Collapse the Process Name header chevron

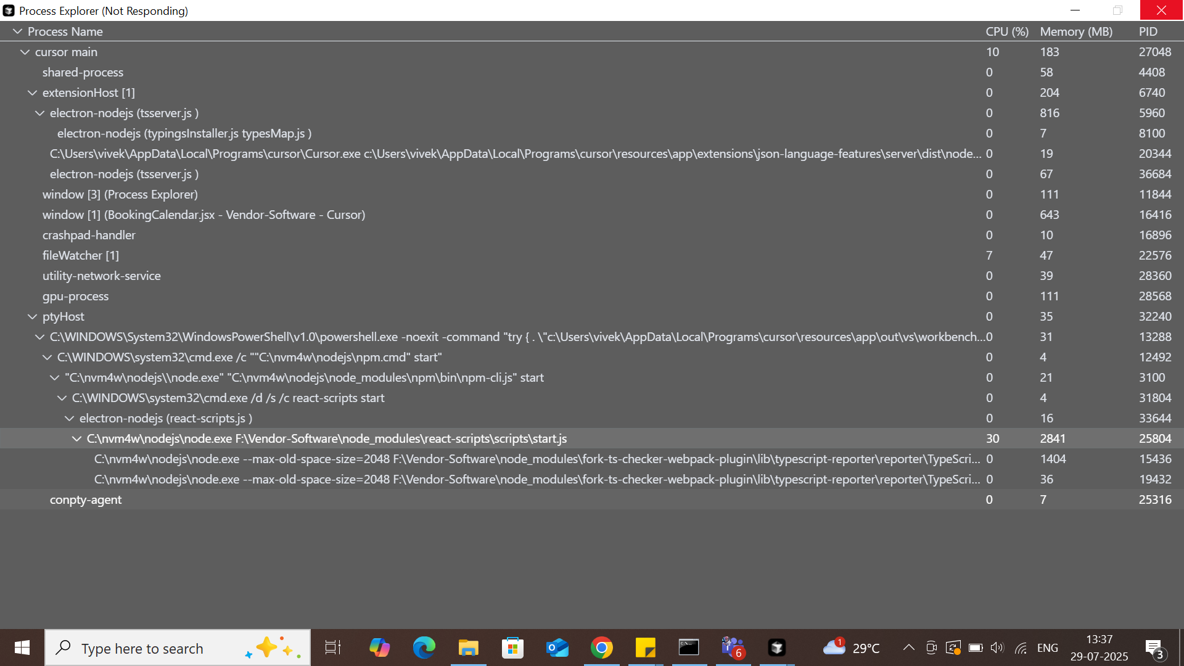pos(17,31)
